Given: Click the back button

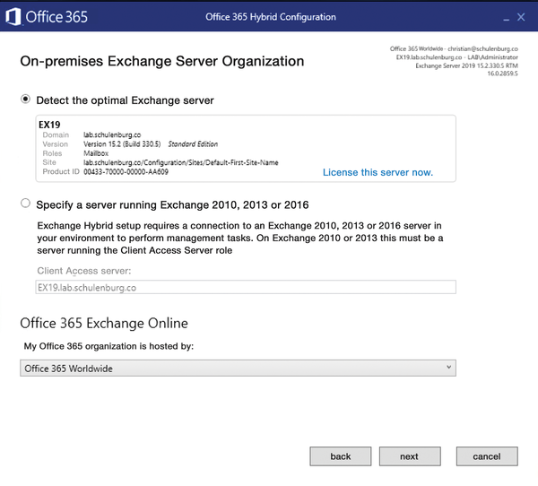Looking at the screenshot, I should pos(341,456).
